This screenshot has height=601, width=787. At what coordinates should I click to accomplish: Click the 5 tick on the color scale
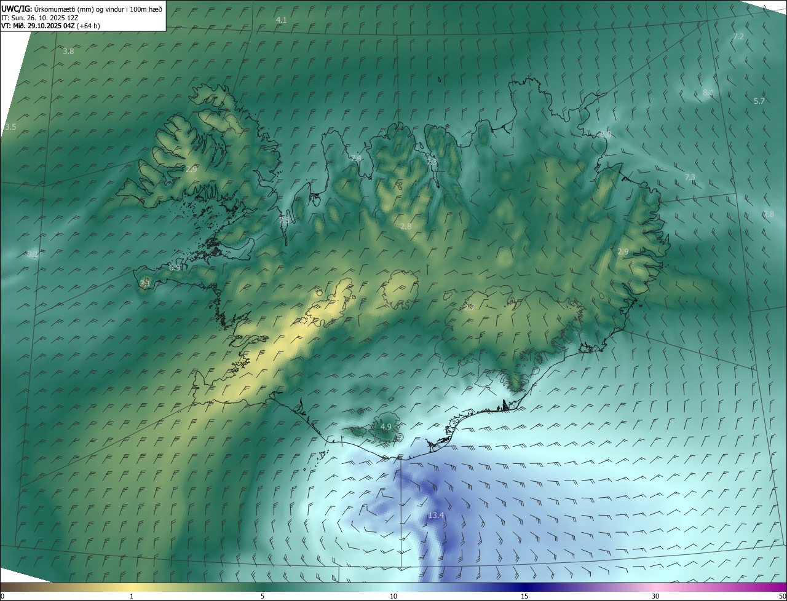(263, 597)
